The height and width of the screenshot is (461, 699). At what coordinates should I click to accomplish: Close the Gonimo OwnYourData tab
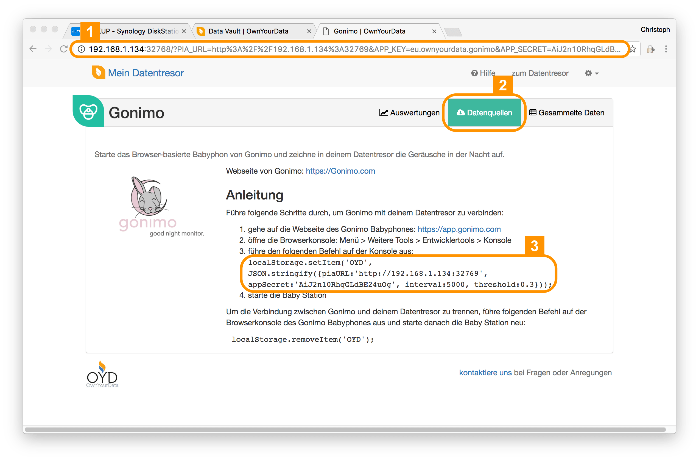[434, 31]
